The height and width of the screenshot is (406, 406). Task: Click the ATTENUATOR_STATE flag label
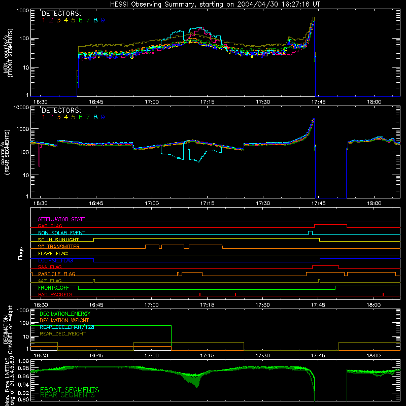[61, 219]
